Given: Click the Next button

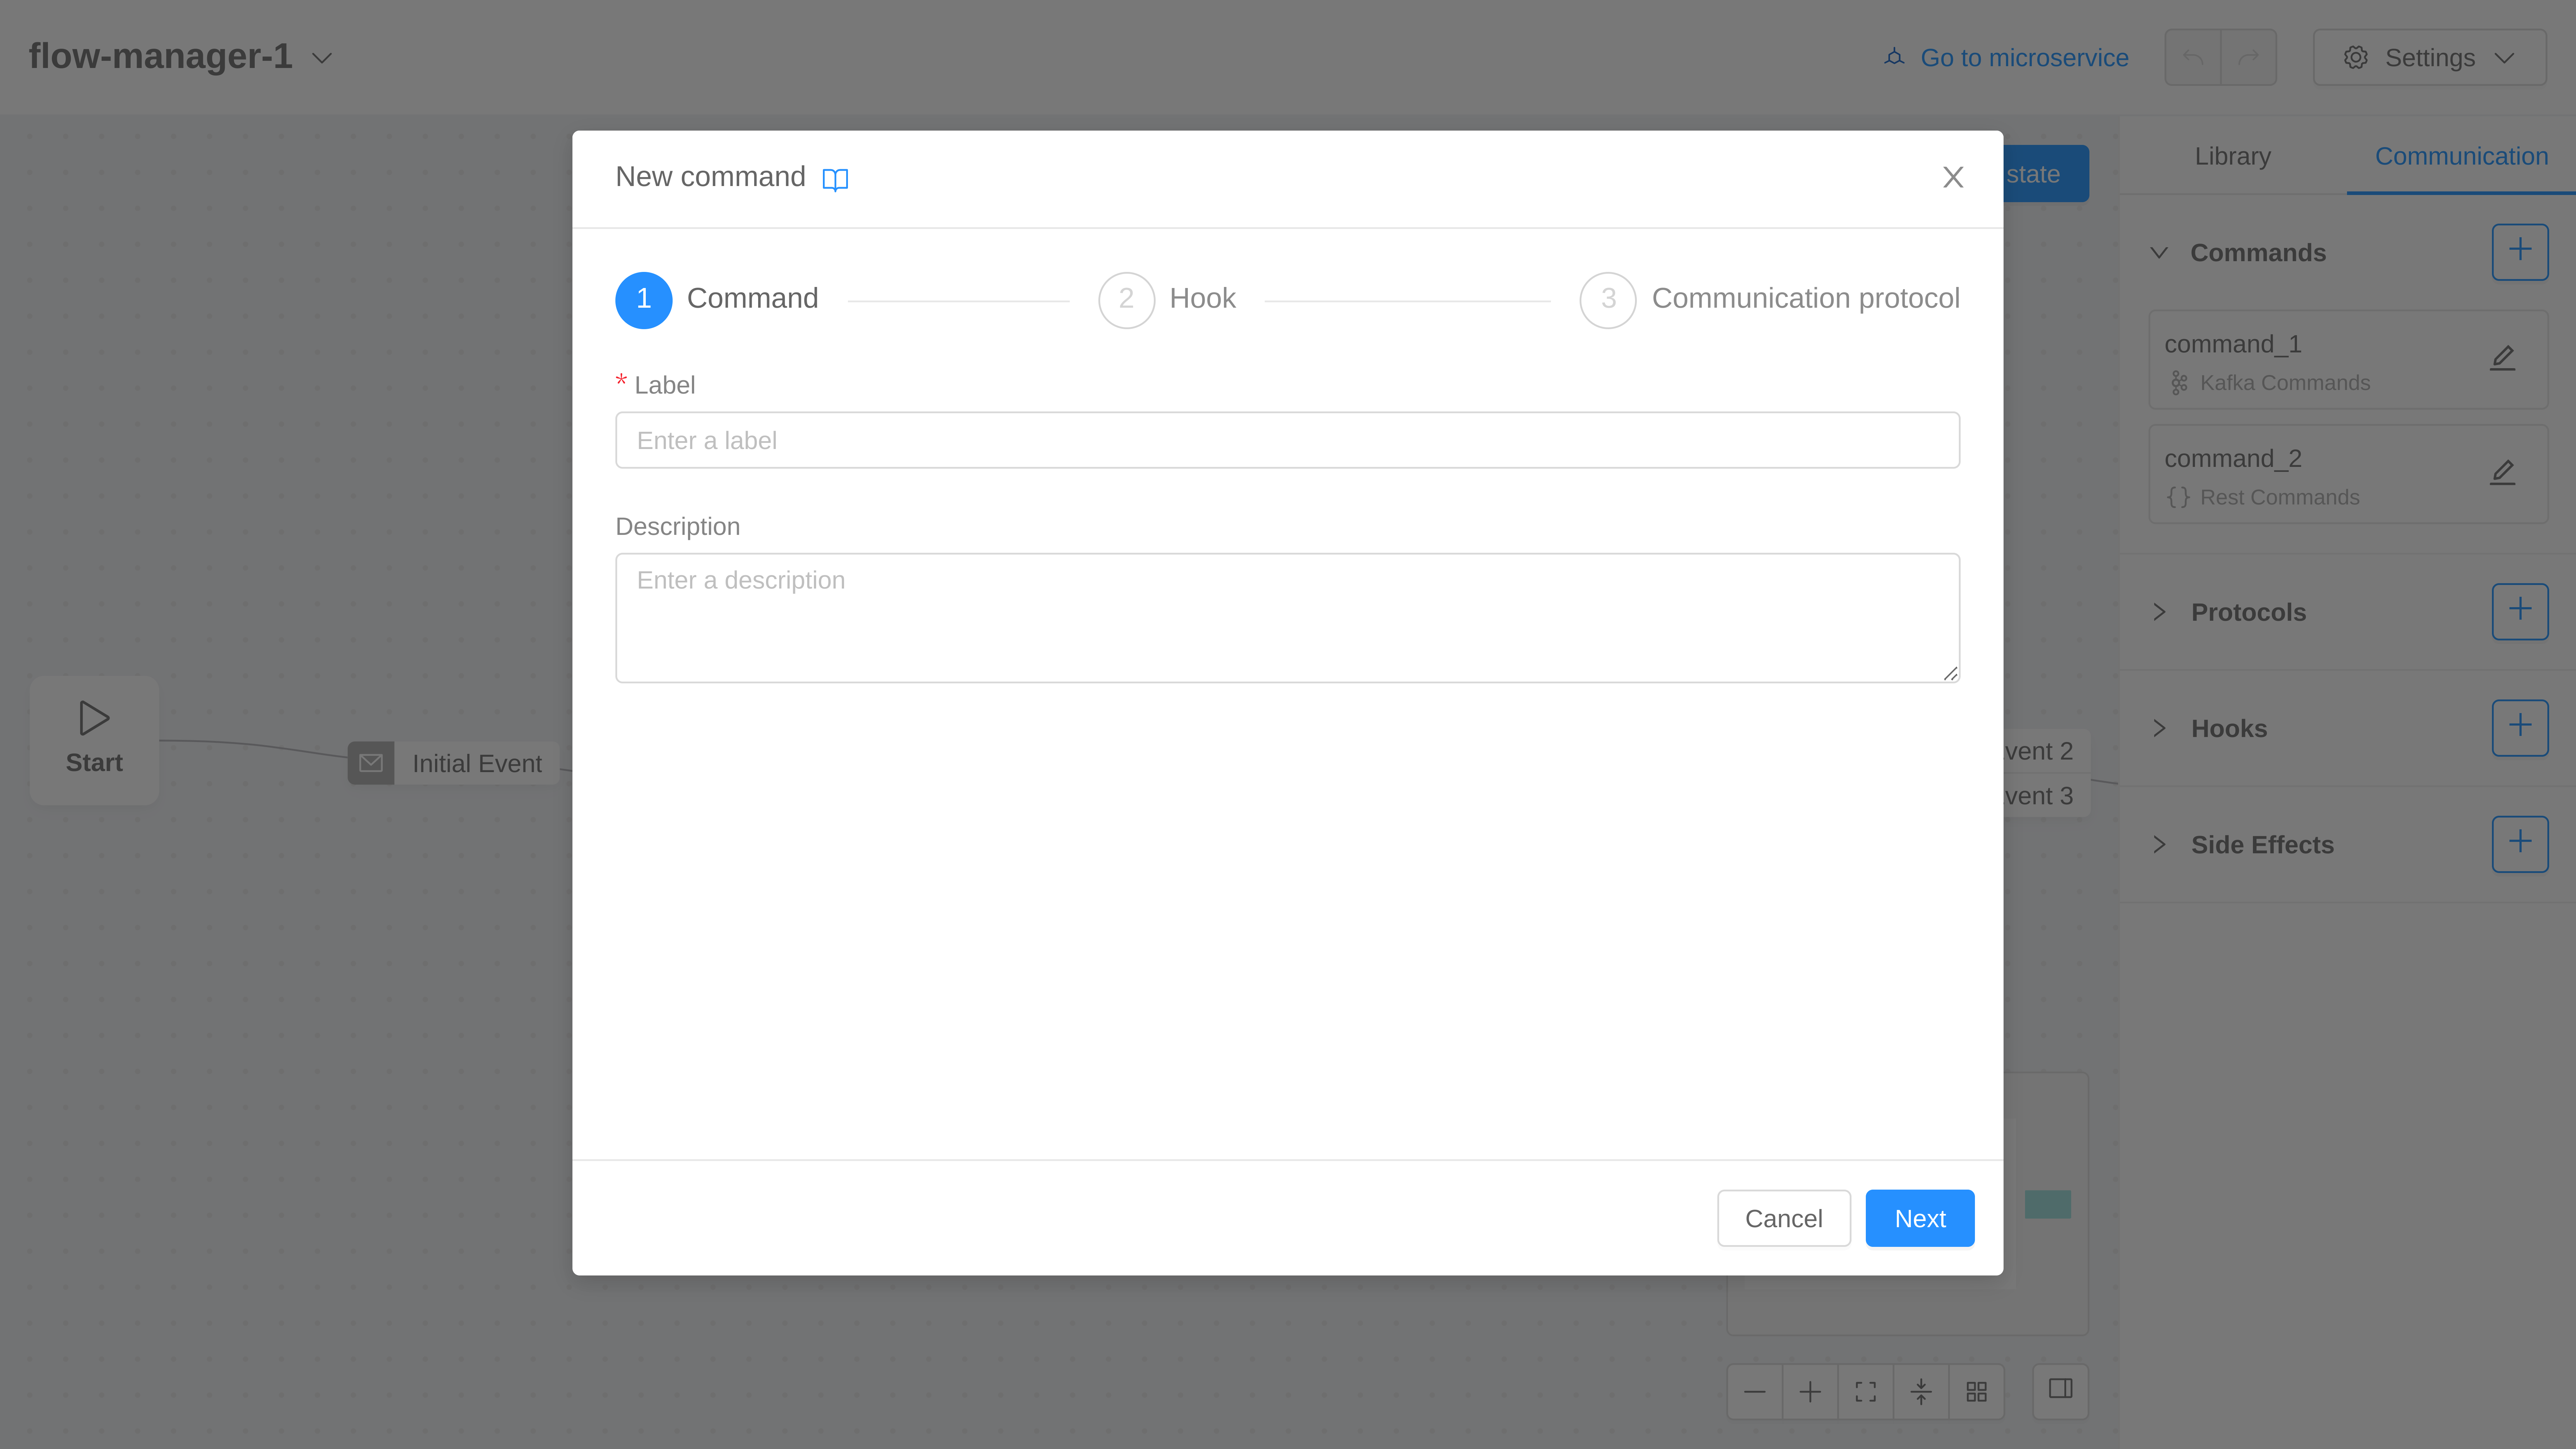Looking at the screenshot, I should pos(1919,1218).
